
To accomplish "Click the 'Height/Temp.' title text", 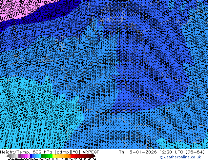I will point(15,152).
